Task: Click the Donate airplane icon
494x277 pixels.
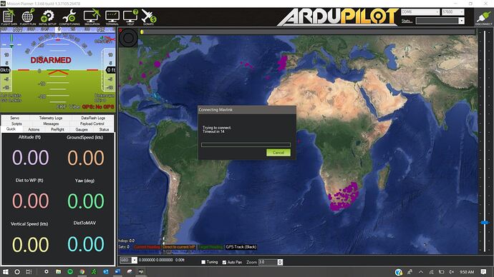Action: [149, 17]
